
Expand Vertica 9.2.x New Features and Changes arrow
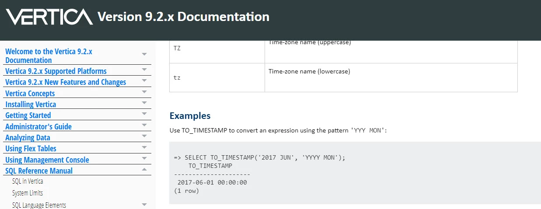point(144,80)
